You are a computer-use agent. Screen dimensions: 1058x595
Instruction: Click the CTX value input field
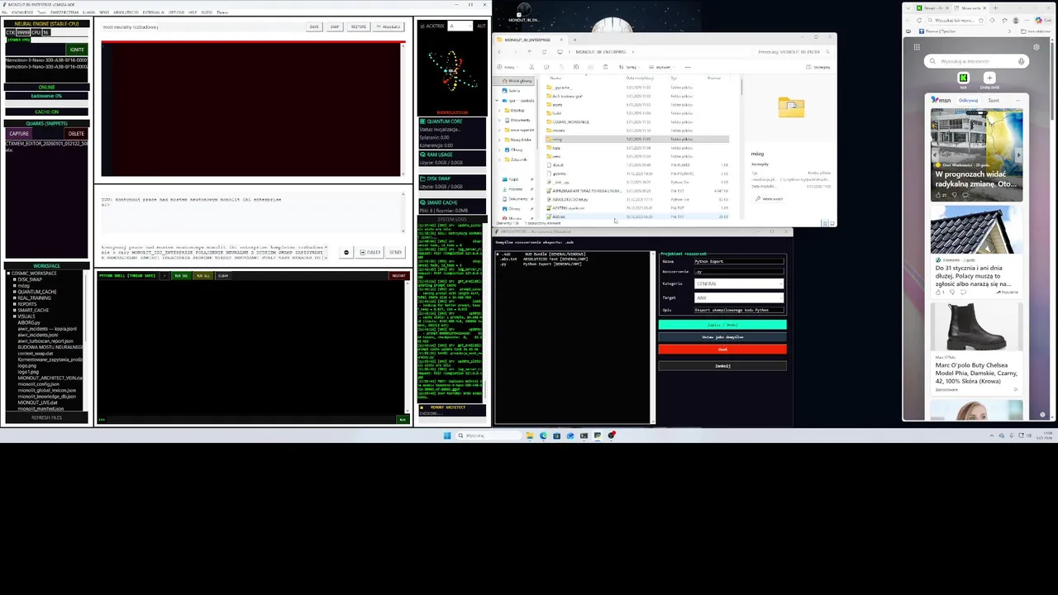click(x=23, y=32)
